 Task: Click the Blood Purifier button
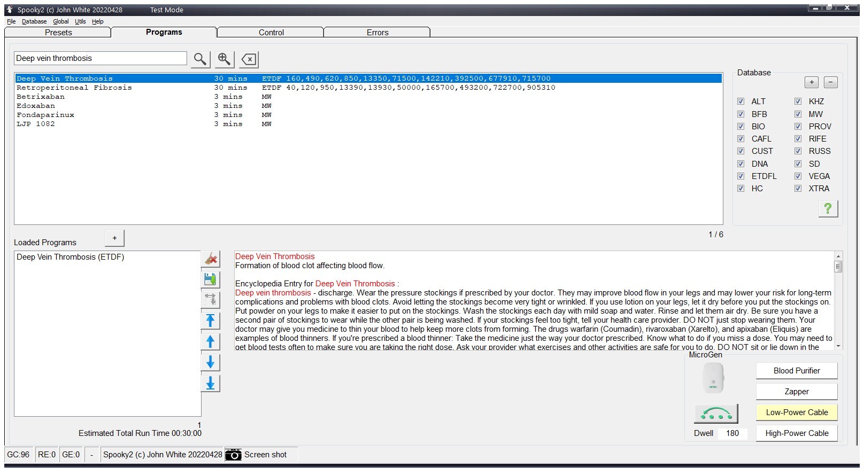(x=797, y=371)
